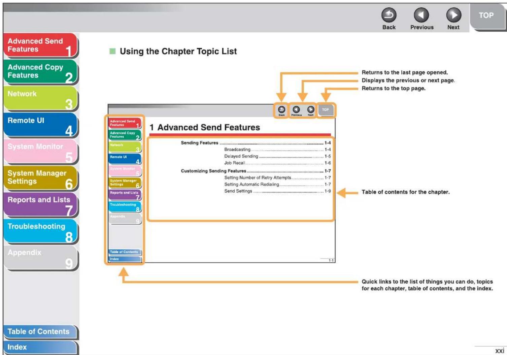Viewport: 507px width, 355px height.
Task: Click the caption "Table of contents for the chapter."
Action: [x=405, y=192]
